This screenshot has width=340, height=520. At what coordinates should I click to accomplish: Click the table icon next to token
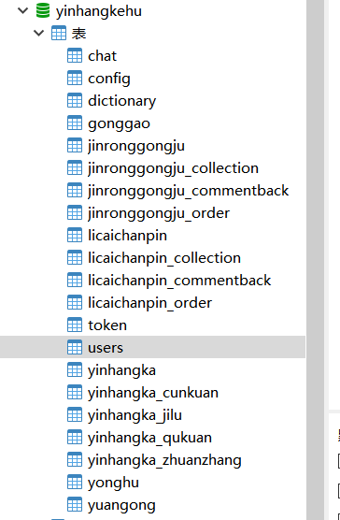click(75, 325)
